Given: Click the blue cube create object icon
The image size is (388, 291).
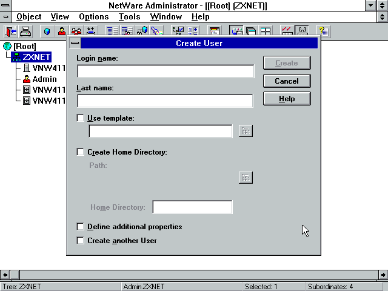Looking at the screenshot, I should click(47, 32).
